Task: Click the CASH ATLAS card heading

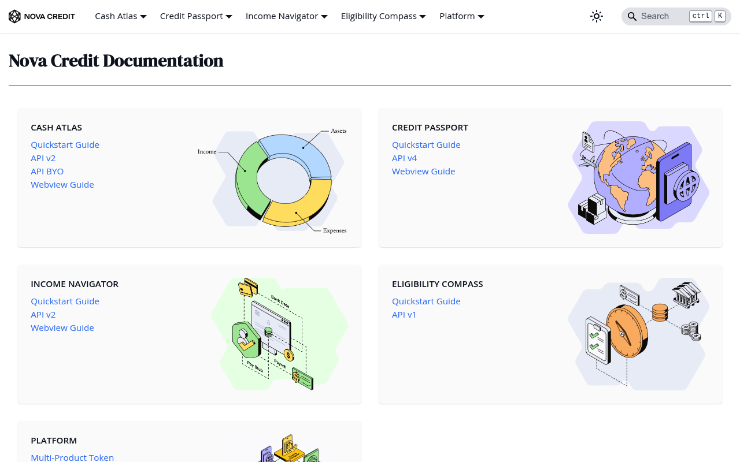Action: point(57,128)
